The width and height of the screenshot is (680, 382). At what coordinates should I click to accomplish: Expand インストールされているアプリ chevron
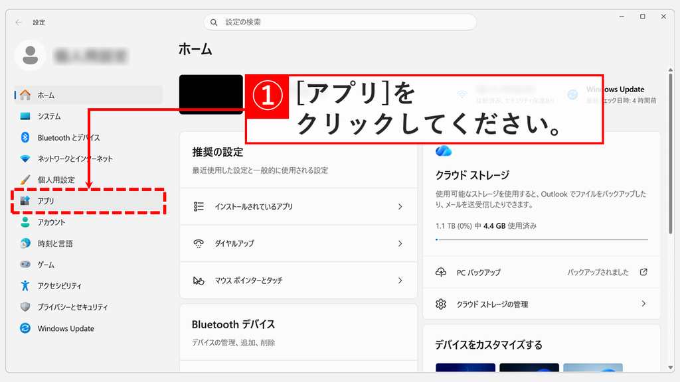click(x=400, y=207)
